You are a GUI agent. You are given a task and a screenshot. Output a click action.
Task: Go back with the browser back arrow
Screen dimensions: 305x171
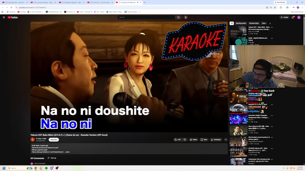3,8
